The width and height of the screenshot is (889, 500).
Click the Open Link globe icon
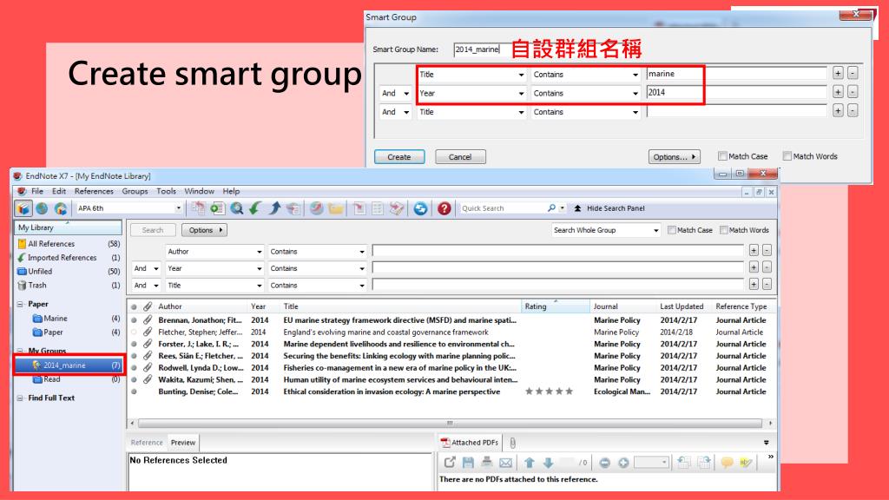[316, 208]
